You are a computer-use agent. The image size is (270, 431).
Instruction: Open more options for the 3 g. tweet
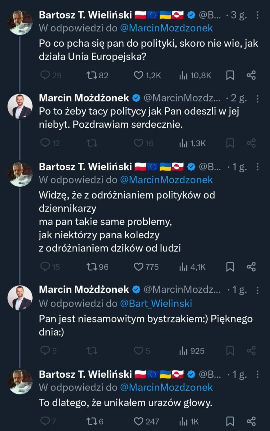[x=257, y=15]
